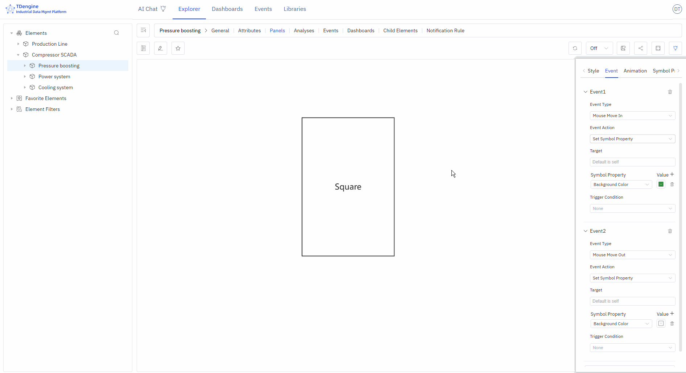The width and height of the screenshot is (686, 373).
Task: Click the refresh icon in the toolbar
Action: coord(575,48)
